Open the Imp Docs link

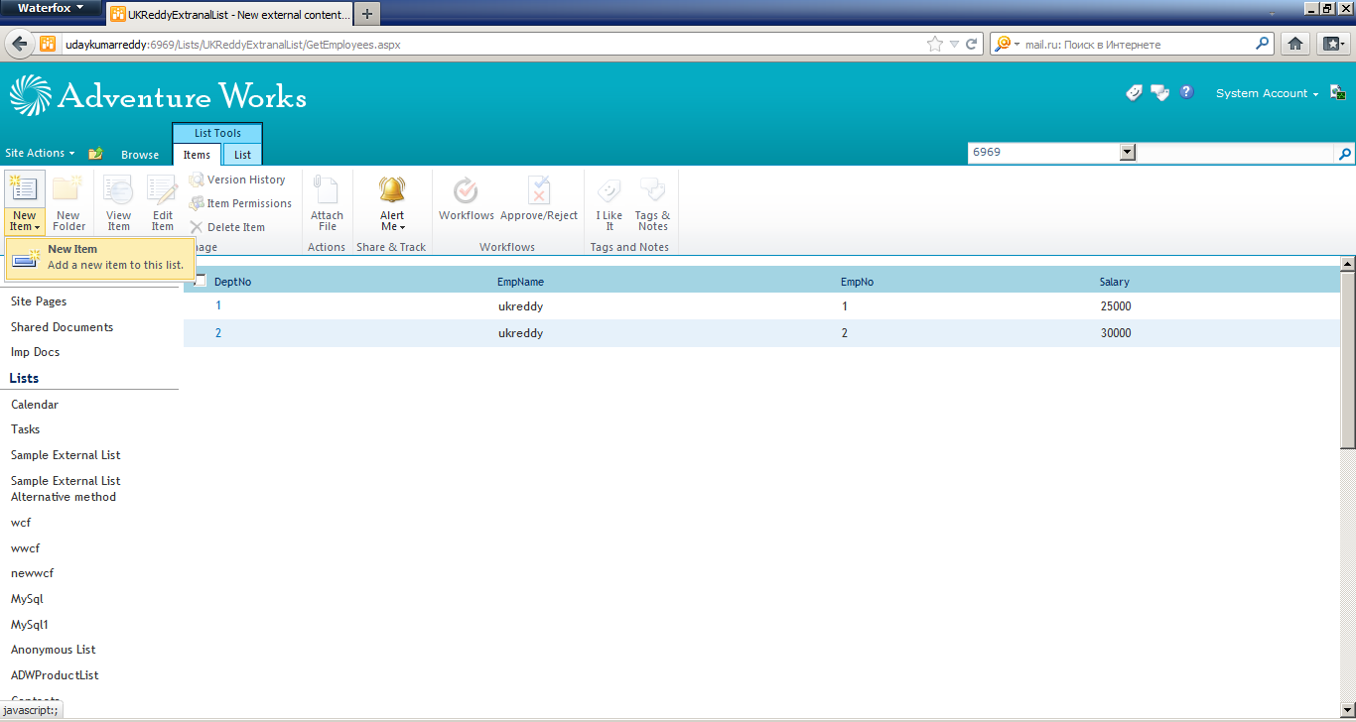(x=35, y=352)
